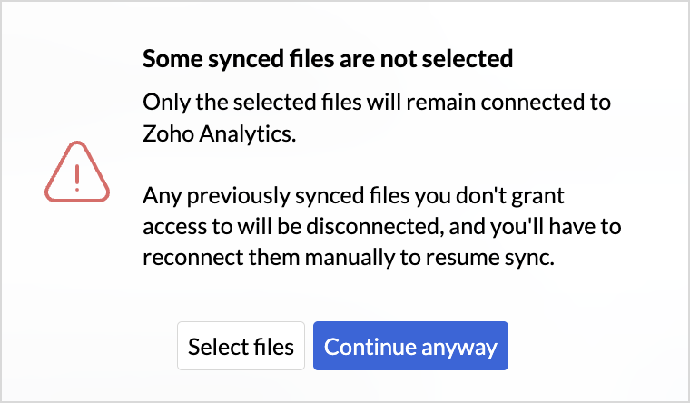
Task: Click the word "grant" in the second paragraph
Action: (x=545, y=194)
